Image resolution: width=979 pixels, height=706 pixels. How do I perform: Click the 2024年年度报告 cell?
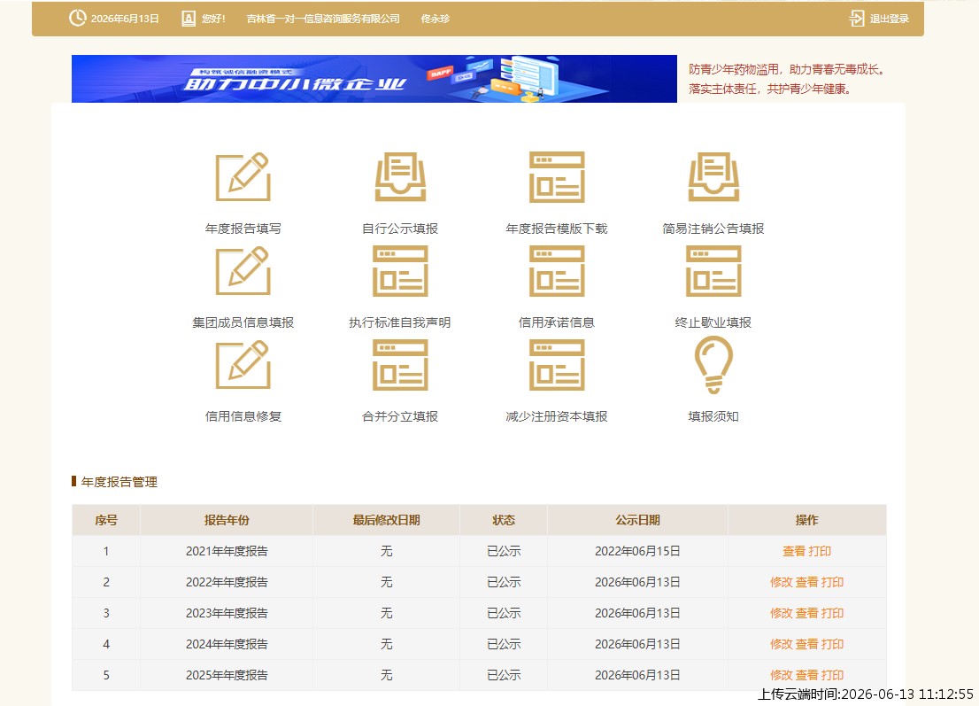point(227,644)
